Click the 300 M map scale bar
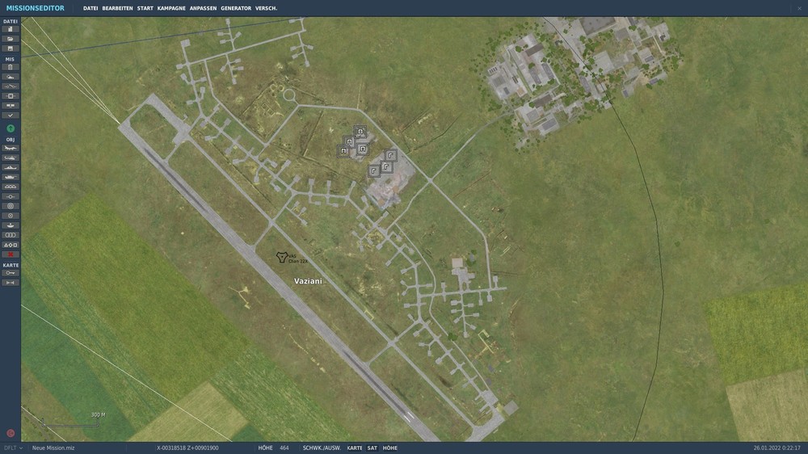The width and height of the screenshot is (808, 454). [x=70, y=422]
